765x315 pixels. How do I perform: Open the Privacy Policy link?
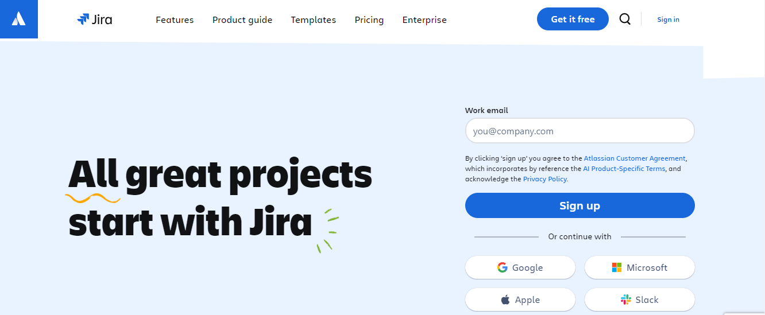[545, 179]
